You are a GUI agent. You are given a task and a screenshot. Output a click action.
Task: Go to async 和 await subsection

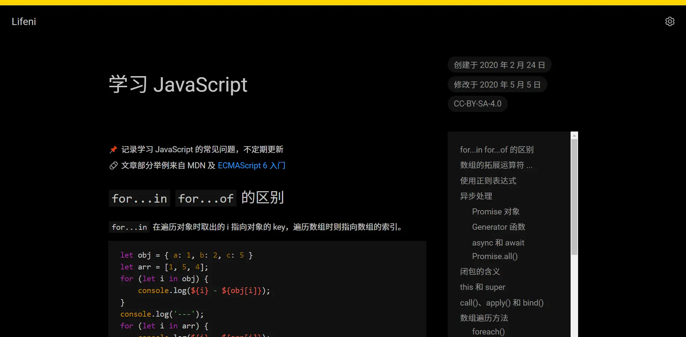(x=498, y=243)
